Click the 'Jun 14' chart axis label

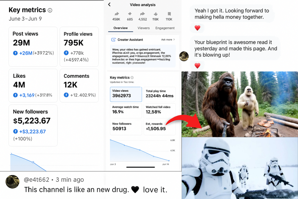click(x=165, y=164)
